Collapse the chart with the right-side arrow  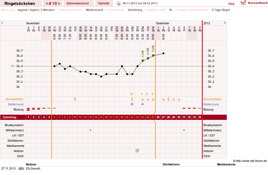point(225,23)
